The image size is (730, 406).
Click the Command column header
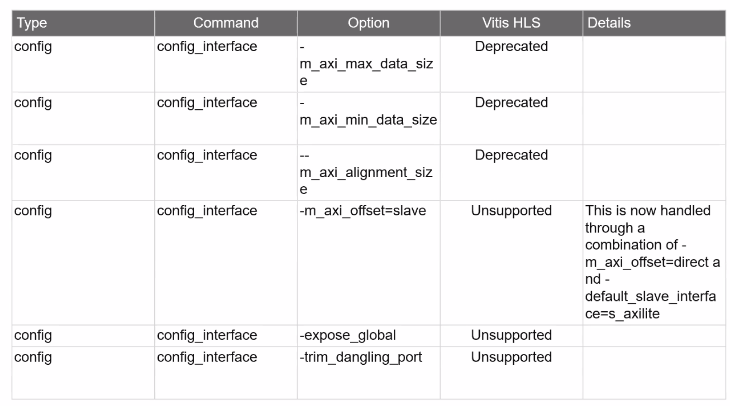226,23
